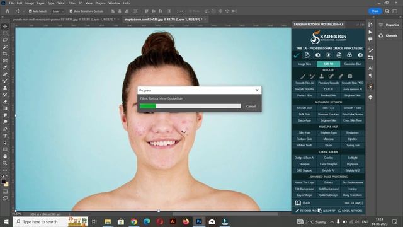The image size is (403, 227).
Task: Click the SaDesign plugin icon in collapsed dock
Action: 370,87
